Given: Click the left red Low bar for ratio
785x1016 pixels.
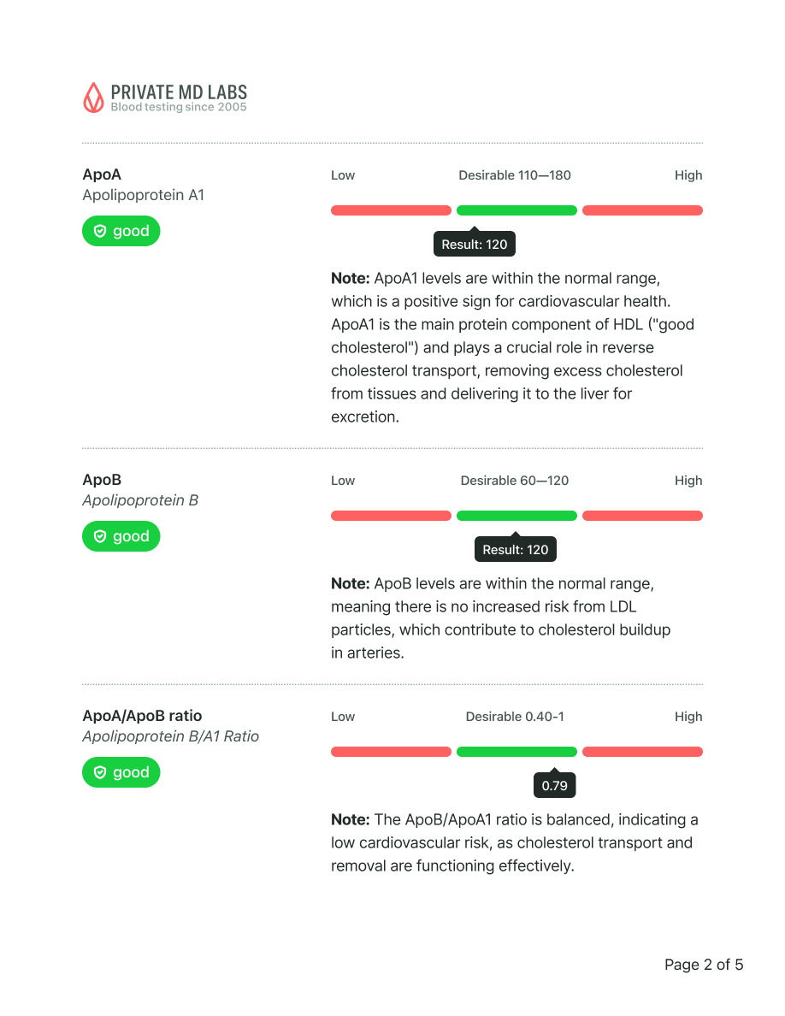Looking at the screenshot, I should pos(391,752).
